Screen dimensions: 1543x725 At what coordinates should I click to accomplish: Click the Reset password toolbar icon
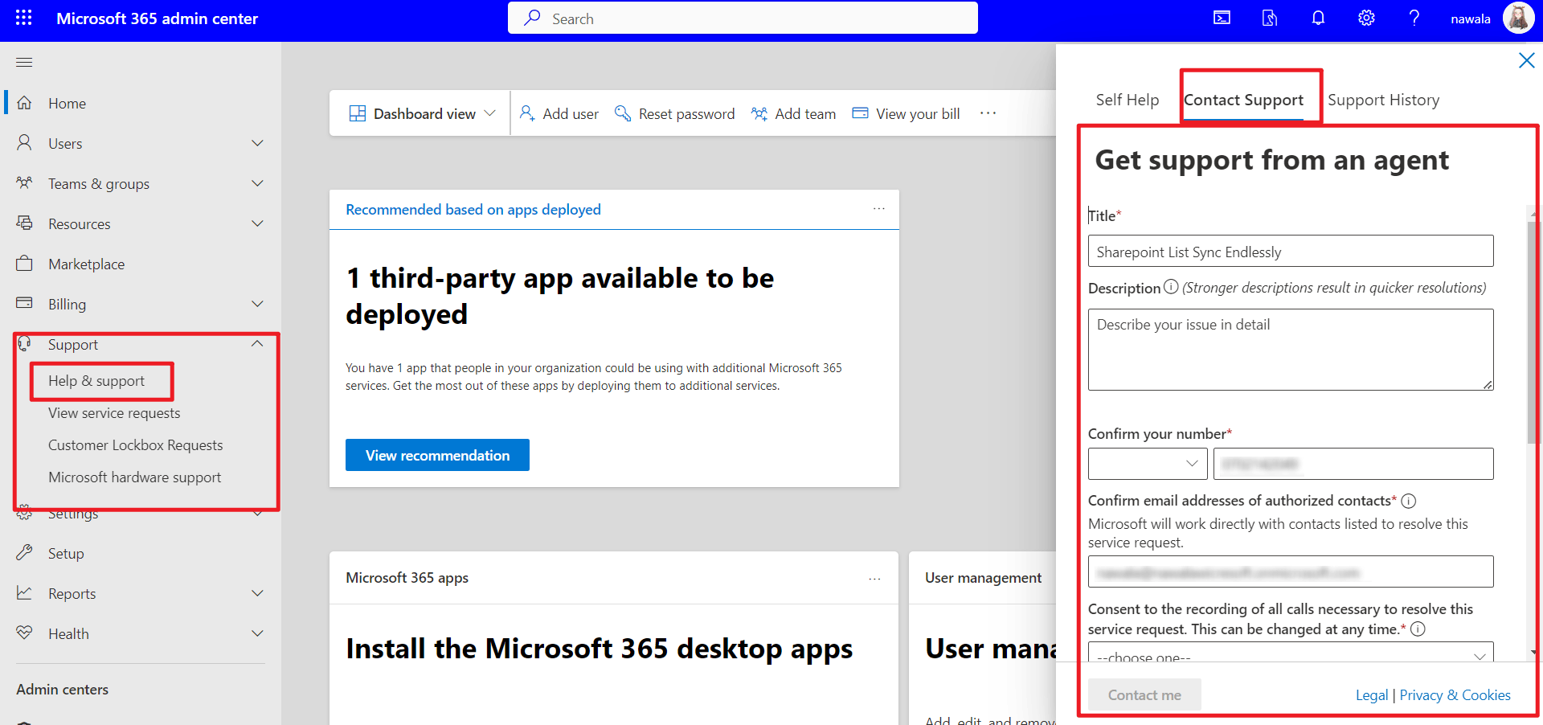coord(623,113)
